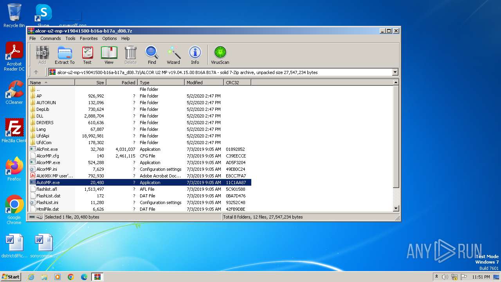Viewport: 501px width, 282px height.
Task: Select the UfdCom folder
Action: (140, 143)
